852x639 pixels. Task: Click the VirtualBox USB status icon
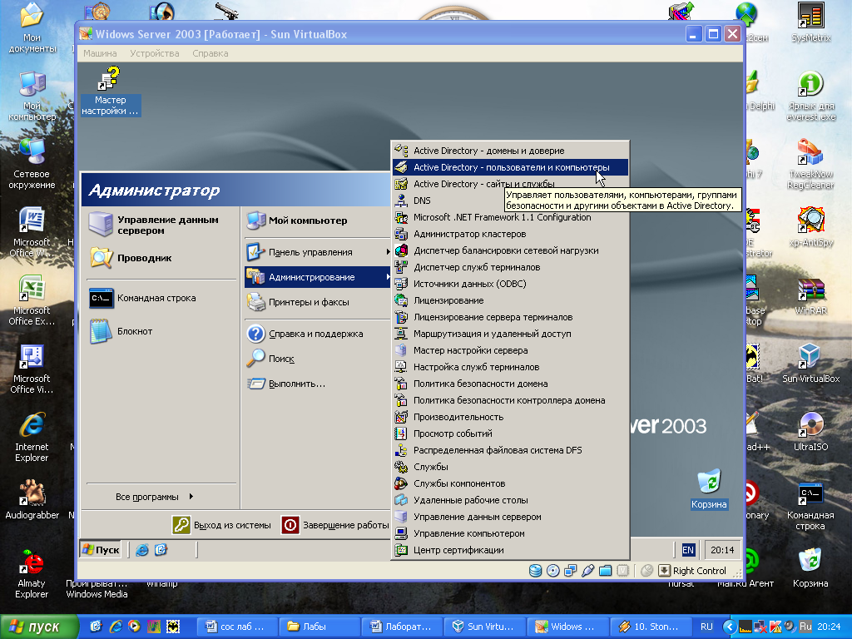coord(587,571)
